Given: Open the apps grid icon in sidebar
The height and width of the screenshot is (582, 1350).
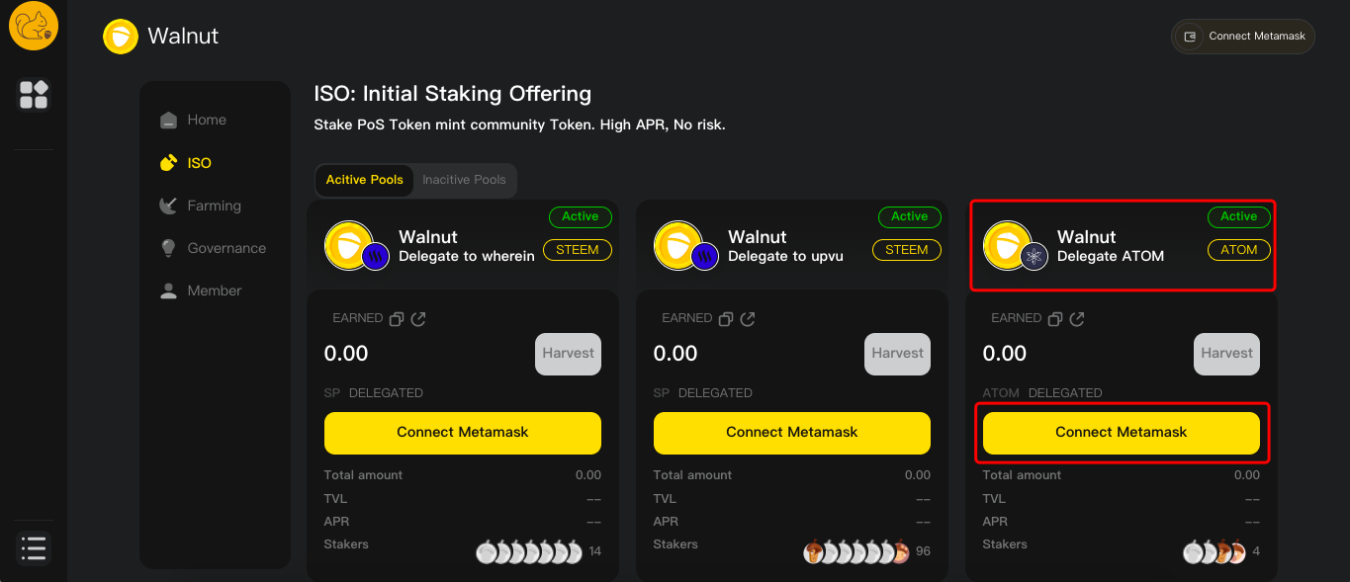Looking at the screenshot, I should coord(34,95).
